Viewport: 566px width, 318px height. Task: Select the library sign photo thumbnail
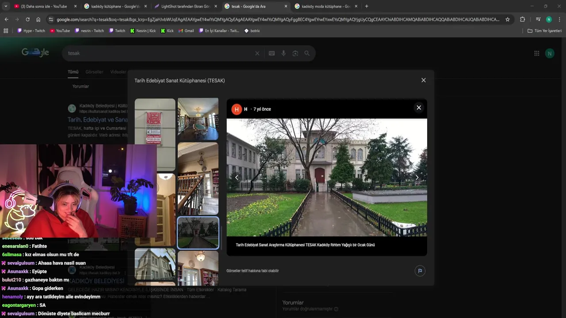155,134
